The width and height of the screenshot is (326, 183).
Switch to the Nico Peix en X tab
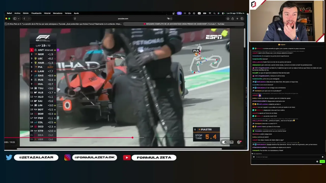pyautogui.click(x=64, y=24)
